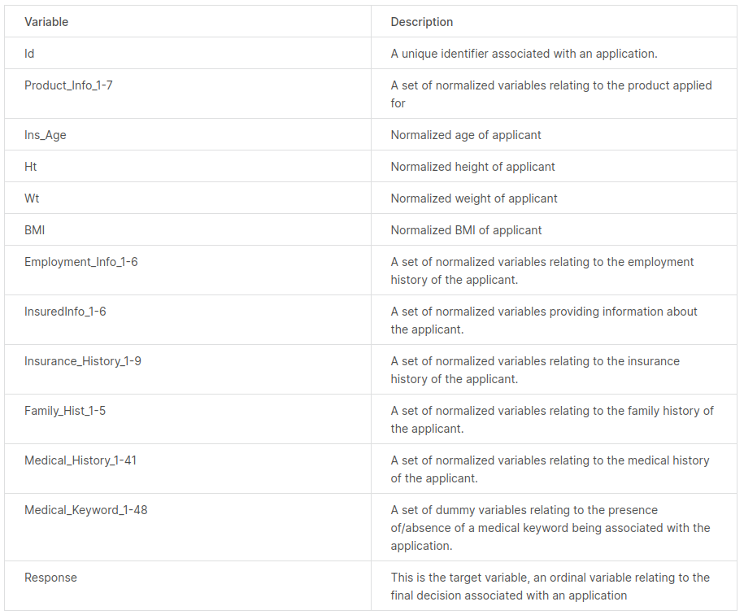The width and height of the screenshot is (744, 615).
Task: Select the BMI variable cell
Action: pyautogui.click(x=188, y=229)
